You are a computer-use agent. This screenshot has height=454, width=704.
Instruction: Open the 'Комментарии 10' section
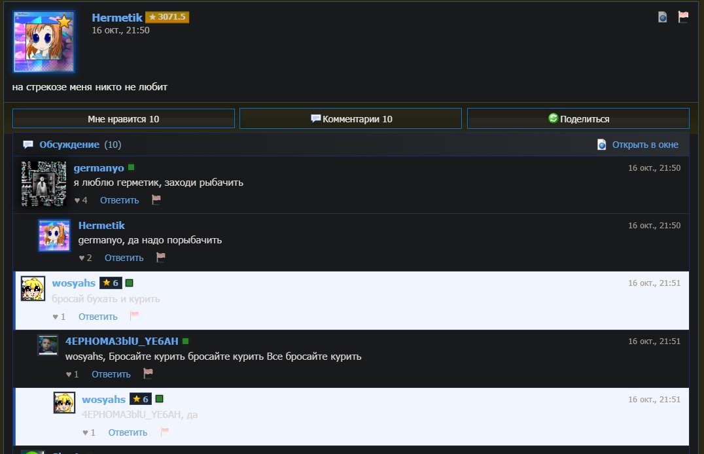click(x=351, y=118)
